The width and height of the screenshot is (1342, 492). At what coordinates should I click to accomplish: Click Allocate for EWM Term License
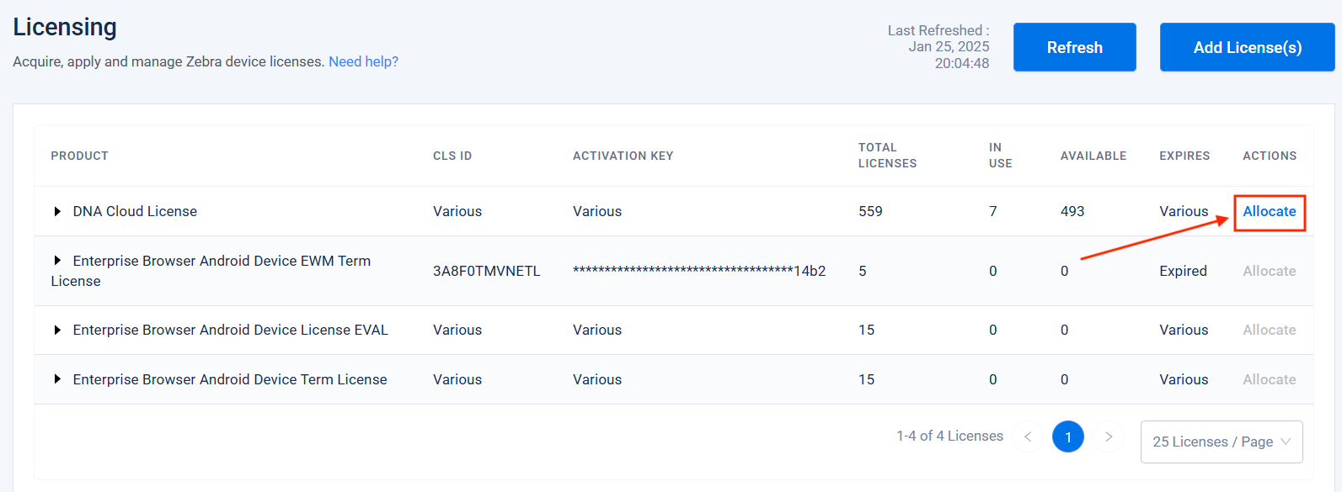pyautogui.click(x=1269, y=271)
